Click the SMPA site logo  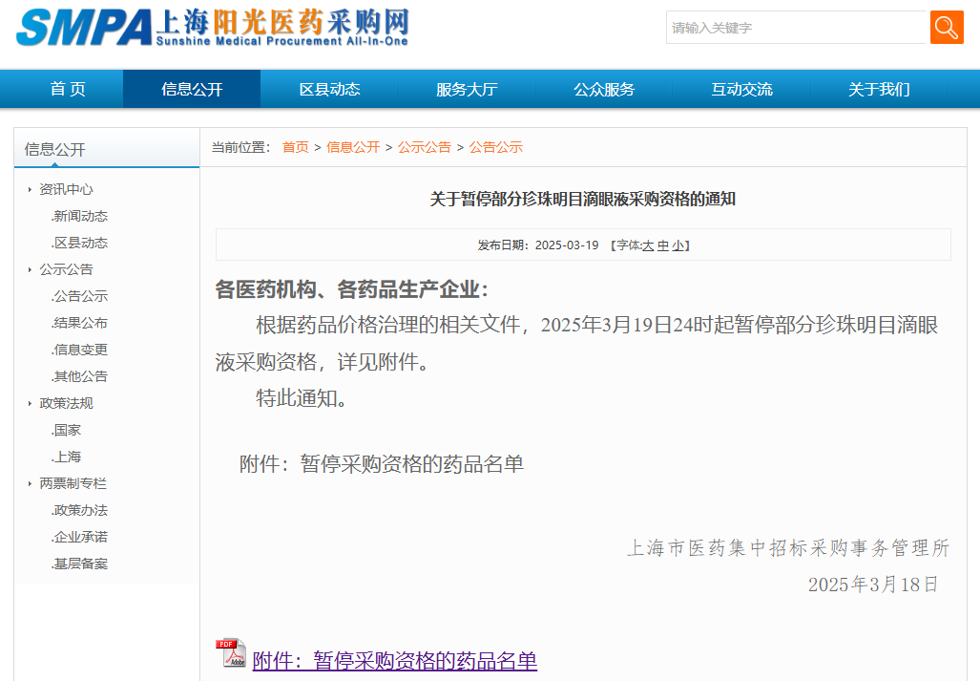click(x=212, y=29)
